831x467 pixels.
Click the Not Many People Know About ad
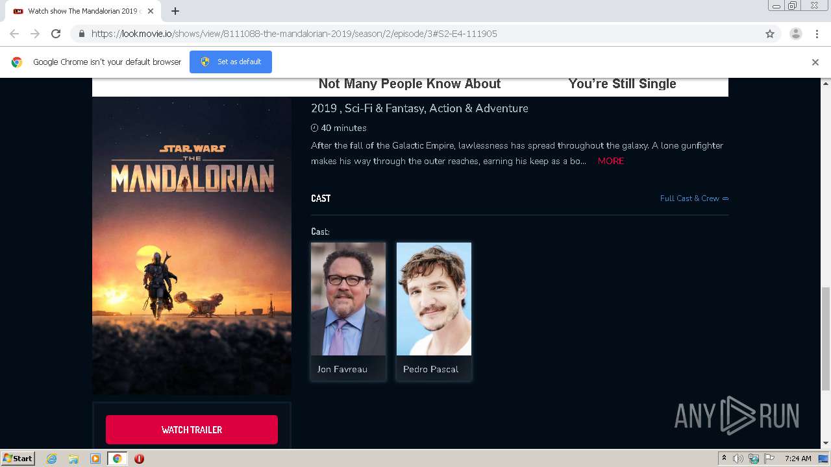(x=410, y=84)
